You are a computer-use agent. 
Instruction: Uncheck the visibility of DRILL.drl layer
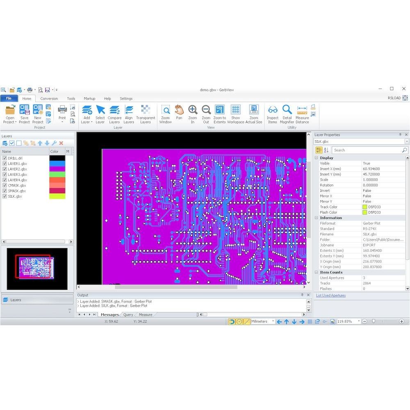(5, 158)
